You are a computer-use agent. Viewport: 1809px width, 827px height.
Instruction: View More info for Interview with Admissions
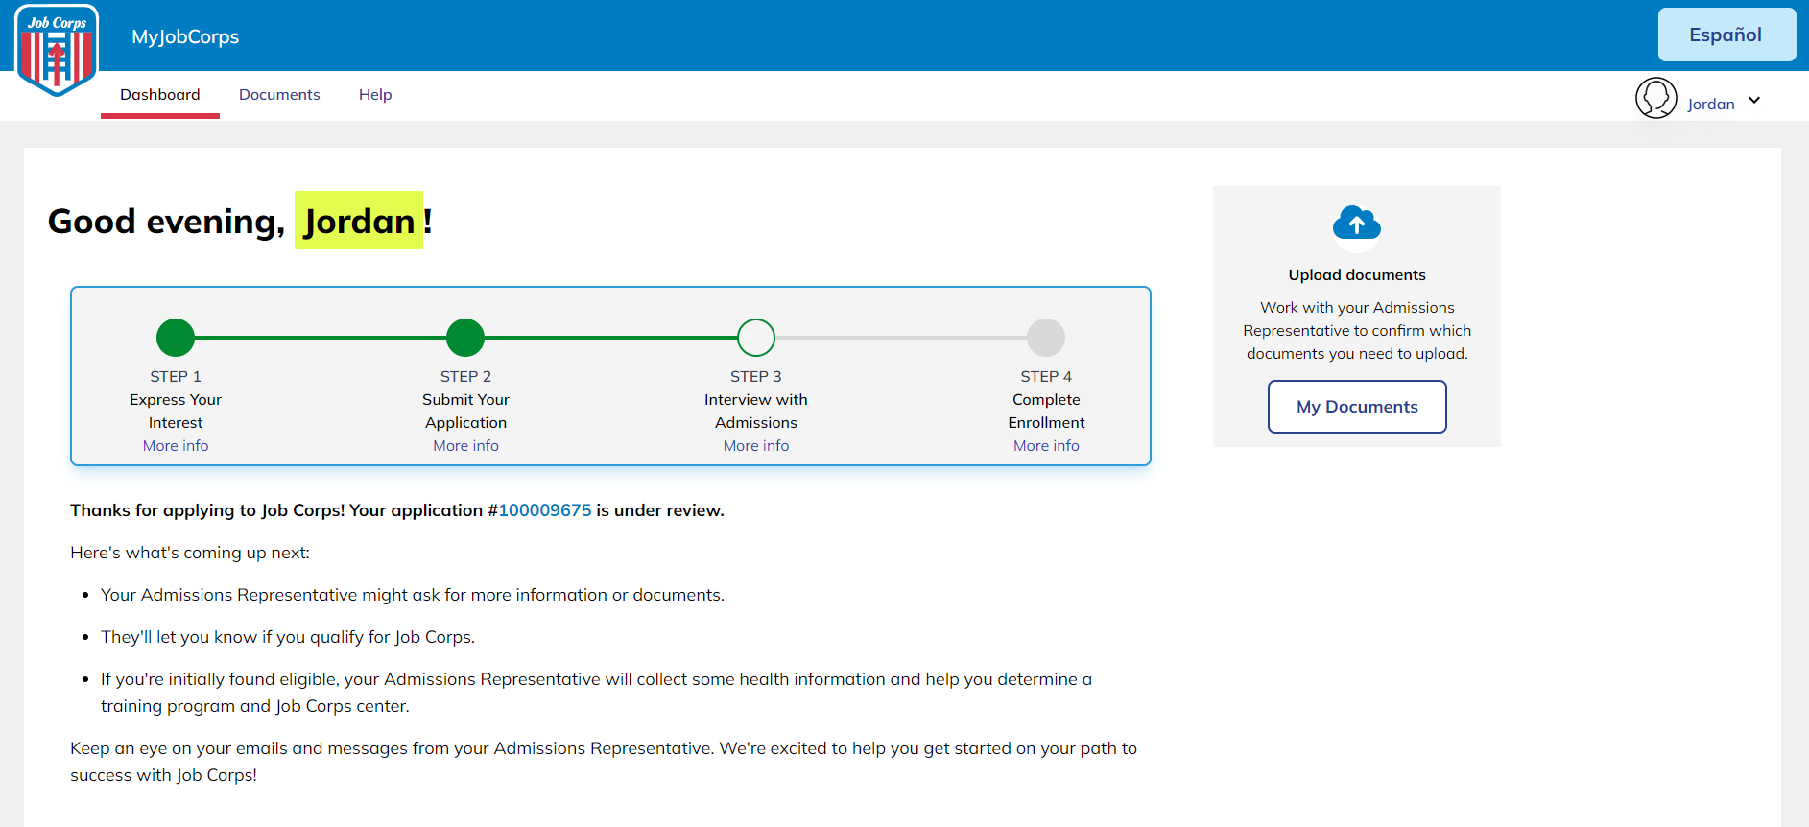pyautogui.click(x=756, y=446)
